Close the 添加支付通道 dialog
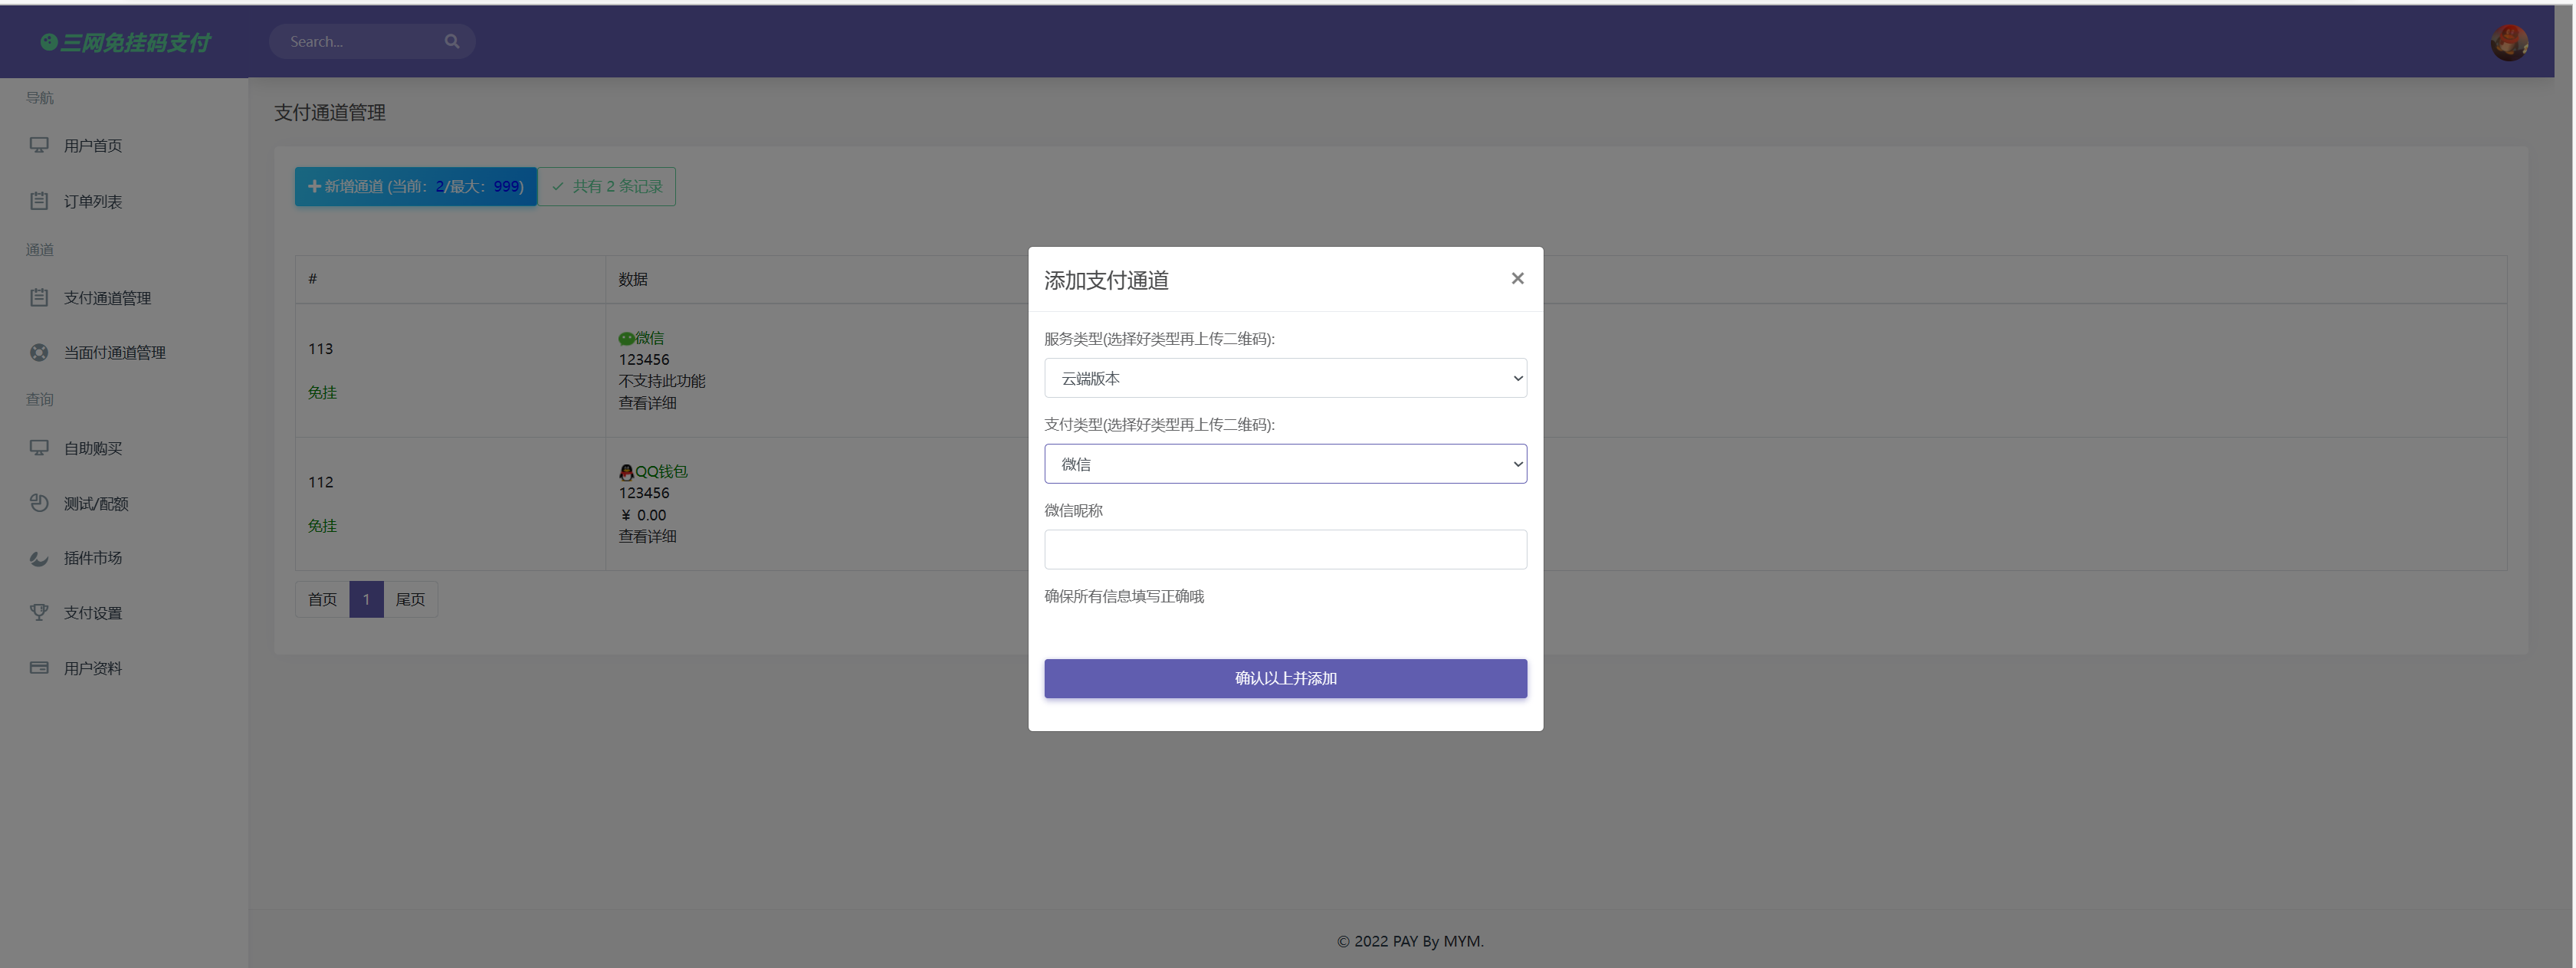The image size is (2576, 968). pyautogui.click(x=1517, y=279)
